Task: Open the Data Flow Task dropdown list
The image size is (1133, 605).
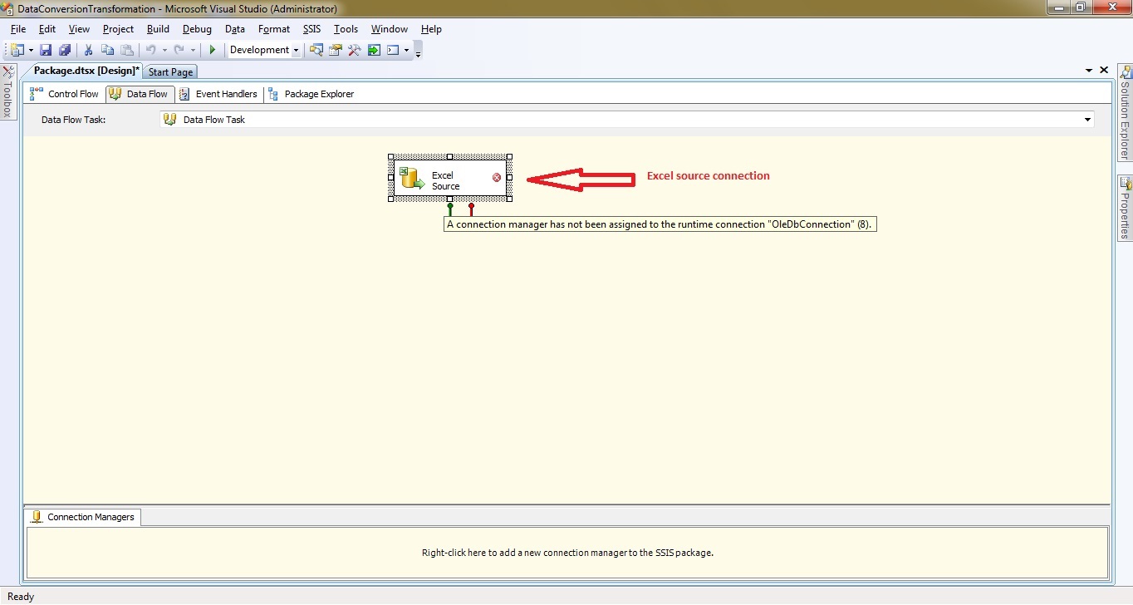Action: [1087, 120]
